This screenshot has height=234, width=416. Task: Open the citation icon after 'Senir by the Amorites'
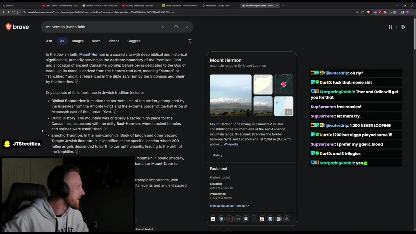tap(77, 82)
